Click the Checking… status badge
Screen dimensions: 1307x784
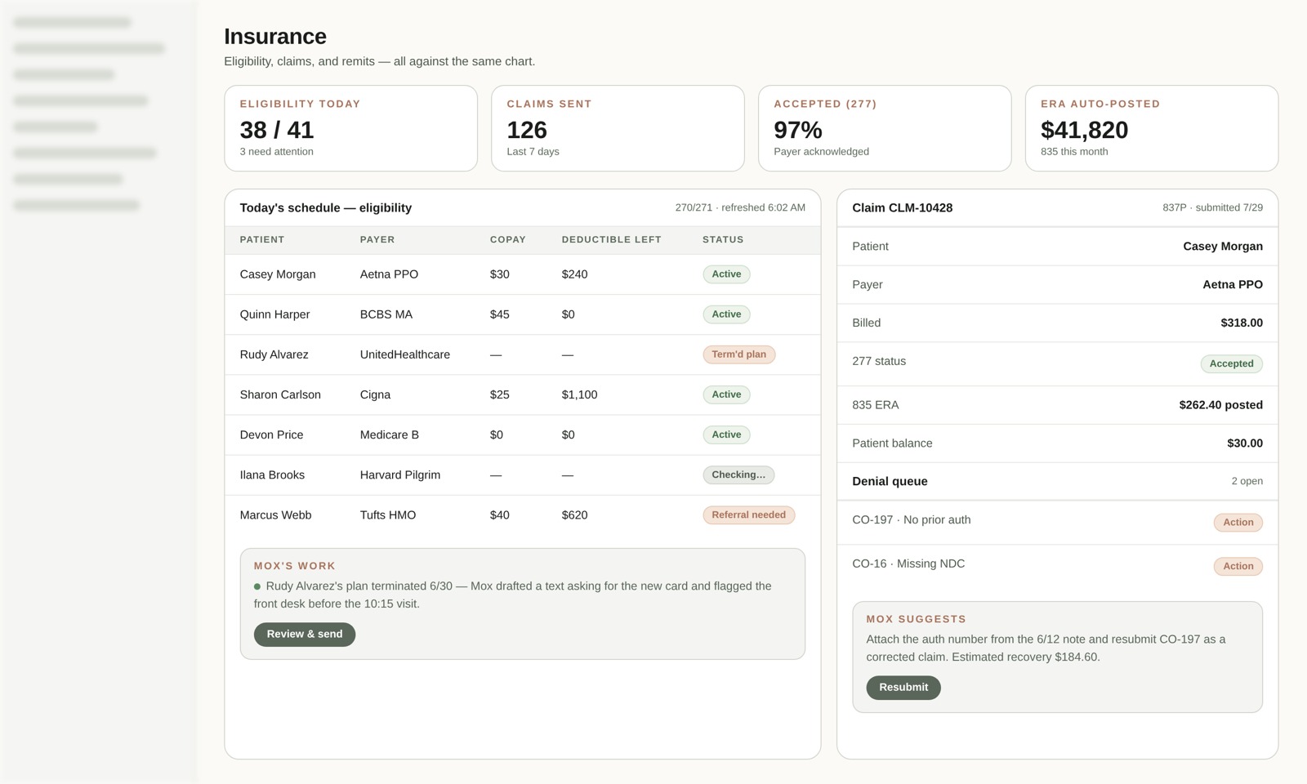coord(738,474)
